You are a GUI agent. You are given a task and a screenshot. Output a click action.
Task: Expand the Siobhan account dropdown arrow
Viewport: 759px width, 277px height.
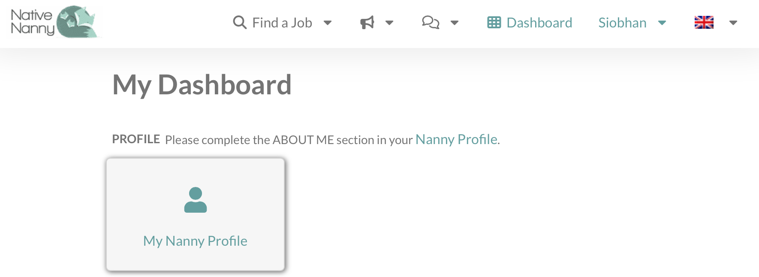pos(662,23)
